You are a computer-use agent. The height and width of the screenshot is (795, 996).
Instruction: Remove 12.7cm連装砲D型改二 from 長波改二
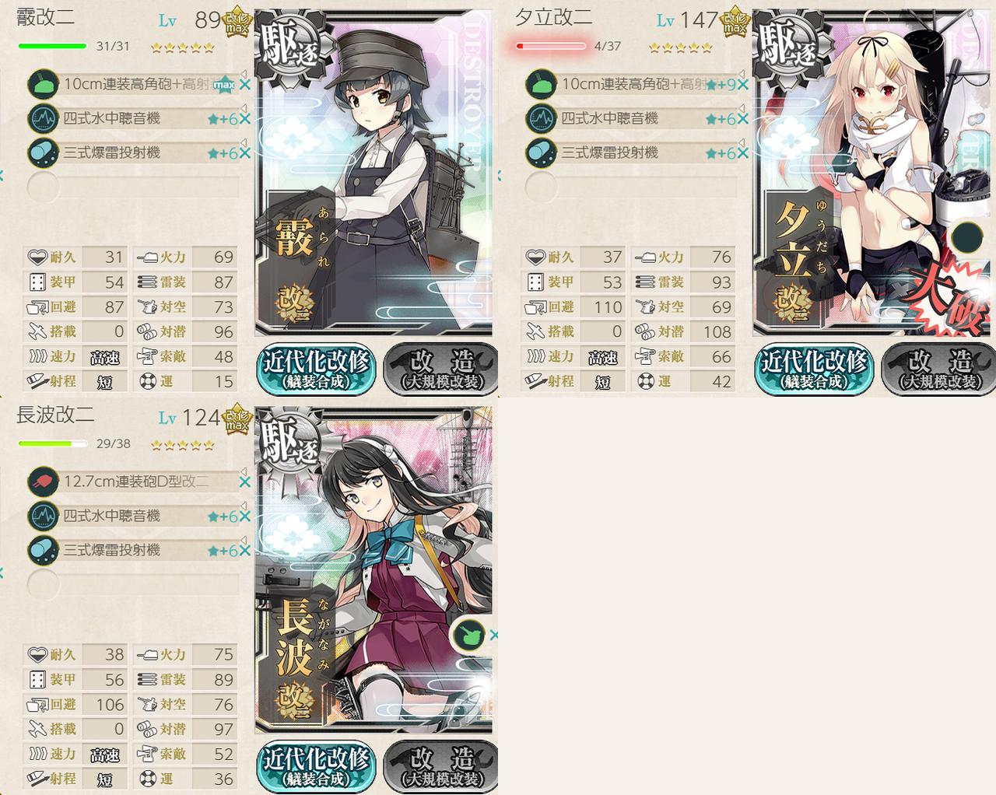click(245, 482)
